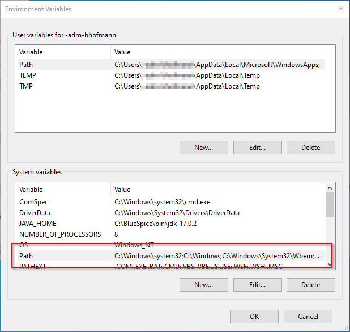Viewport: 350px width, 332px height.
Task: Select the system Path variable row
Action: click(26, 256)
